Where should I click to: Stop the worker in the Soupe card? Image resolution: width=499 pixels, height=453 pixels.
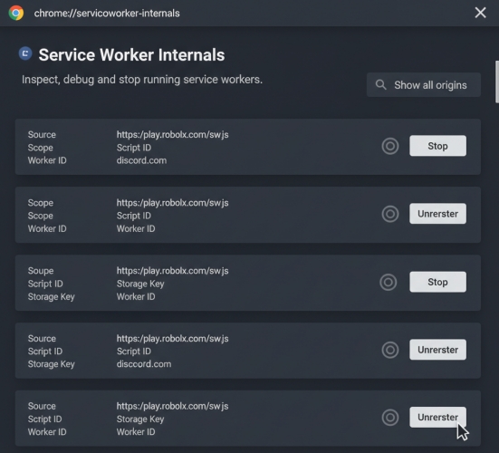tap(438, 282)
